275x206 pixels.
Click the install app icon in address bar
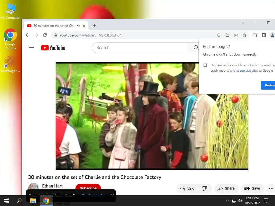pos(227,35)
